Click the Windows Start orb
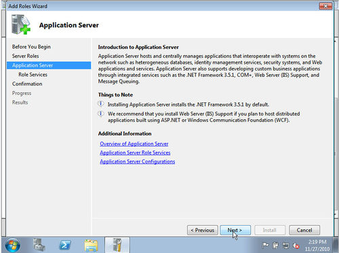Viewport: 339px width, 253px height. (x=12, y=246)
